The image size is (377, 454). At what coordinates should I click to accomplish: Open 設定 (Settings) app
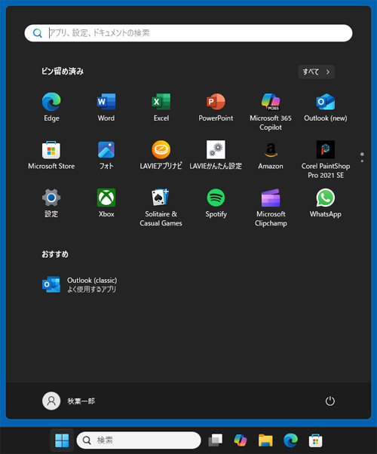pyautogui.click(x=51, y=203)
